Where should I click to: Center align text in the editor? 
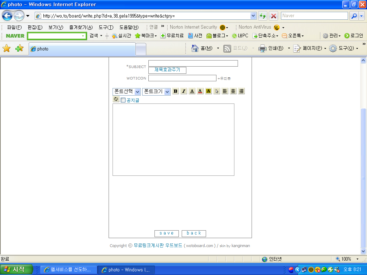(x=233, y=91)
